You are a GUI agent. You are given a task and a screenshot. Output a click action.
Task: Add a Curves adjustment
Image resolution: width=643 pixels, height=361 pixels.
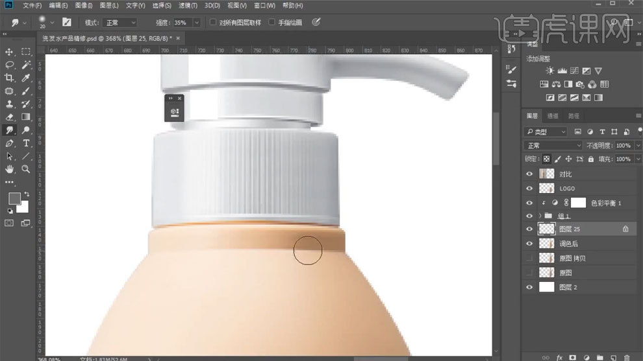pos(574,71)
